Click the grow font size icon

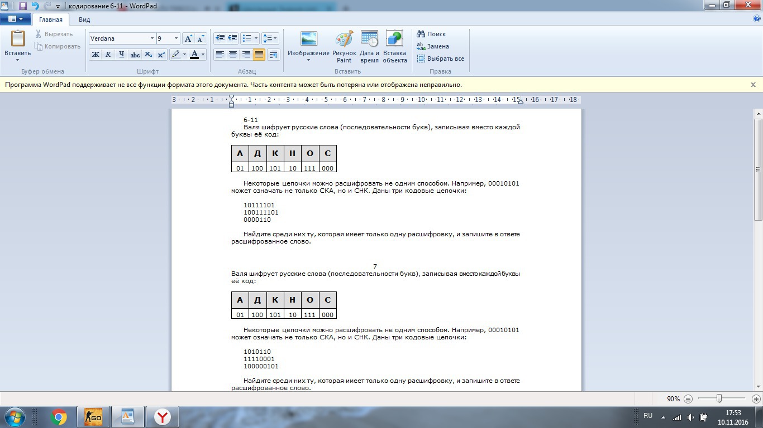pos(188,38)
